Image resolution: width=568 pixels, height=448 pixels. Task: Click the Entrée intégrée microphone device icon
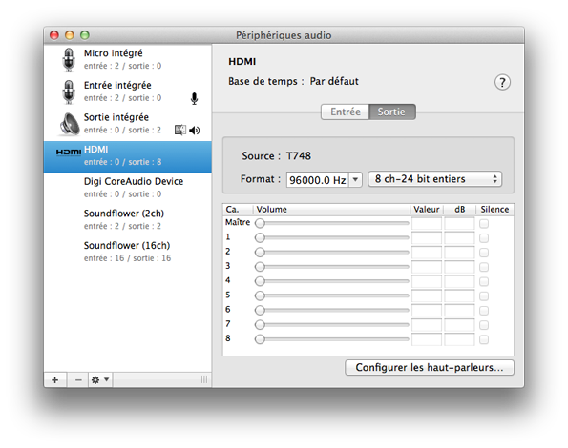pyautogui.click(x=68, y=92)
